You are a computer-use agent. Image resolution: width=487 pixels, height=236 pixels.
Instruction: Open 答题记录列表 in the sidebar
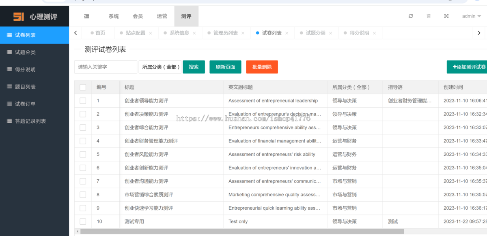tap(34, 121)
